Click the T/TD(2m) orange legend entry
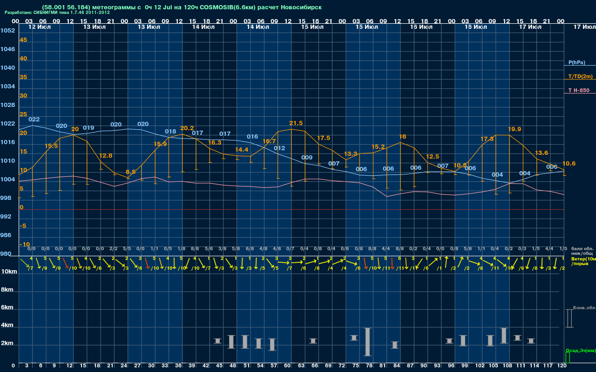 (580, 76)
